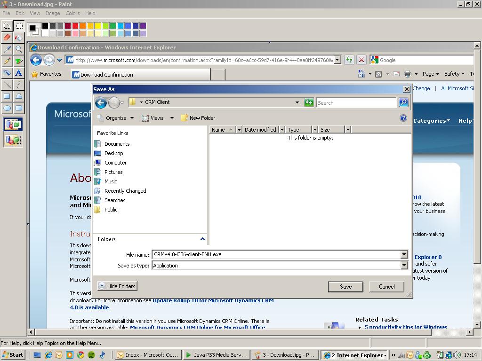Open the Size column dropdown arrow

tap(348, 130)
